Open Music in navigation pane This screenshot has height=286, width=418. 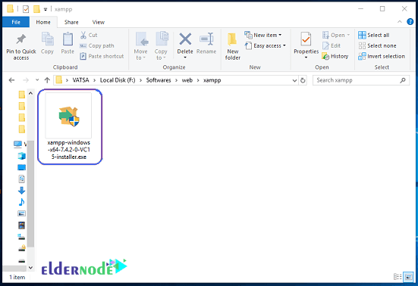tap(21, 202)
